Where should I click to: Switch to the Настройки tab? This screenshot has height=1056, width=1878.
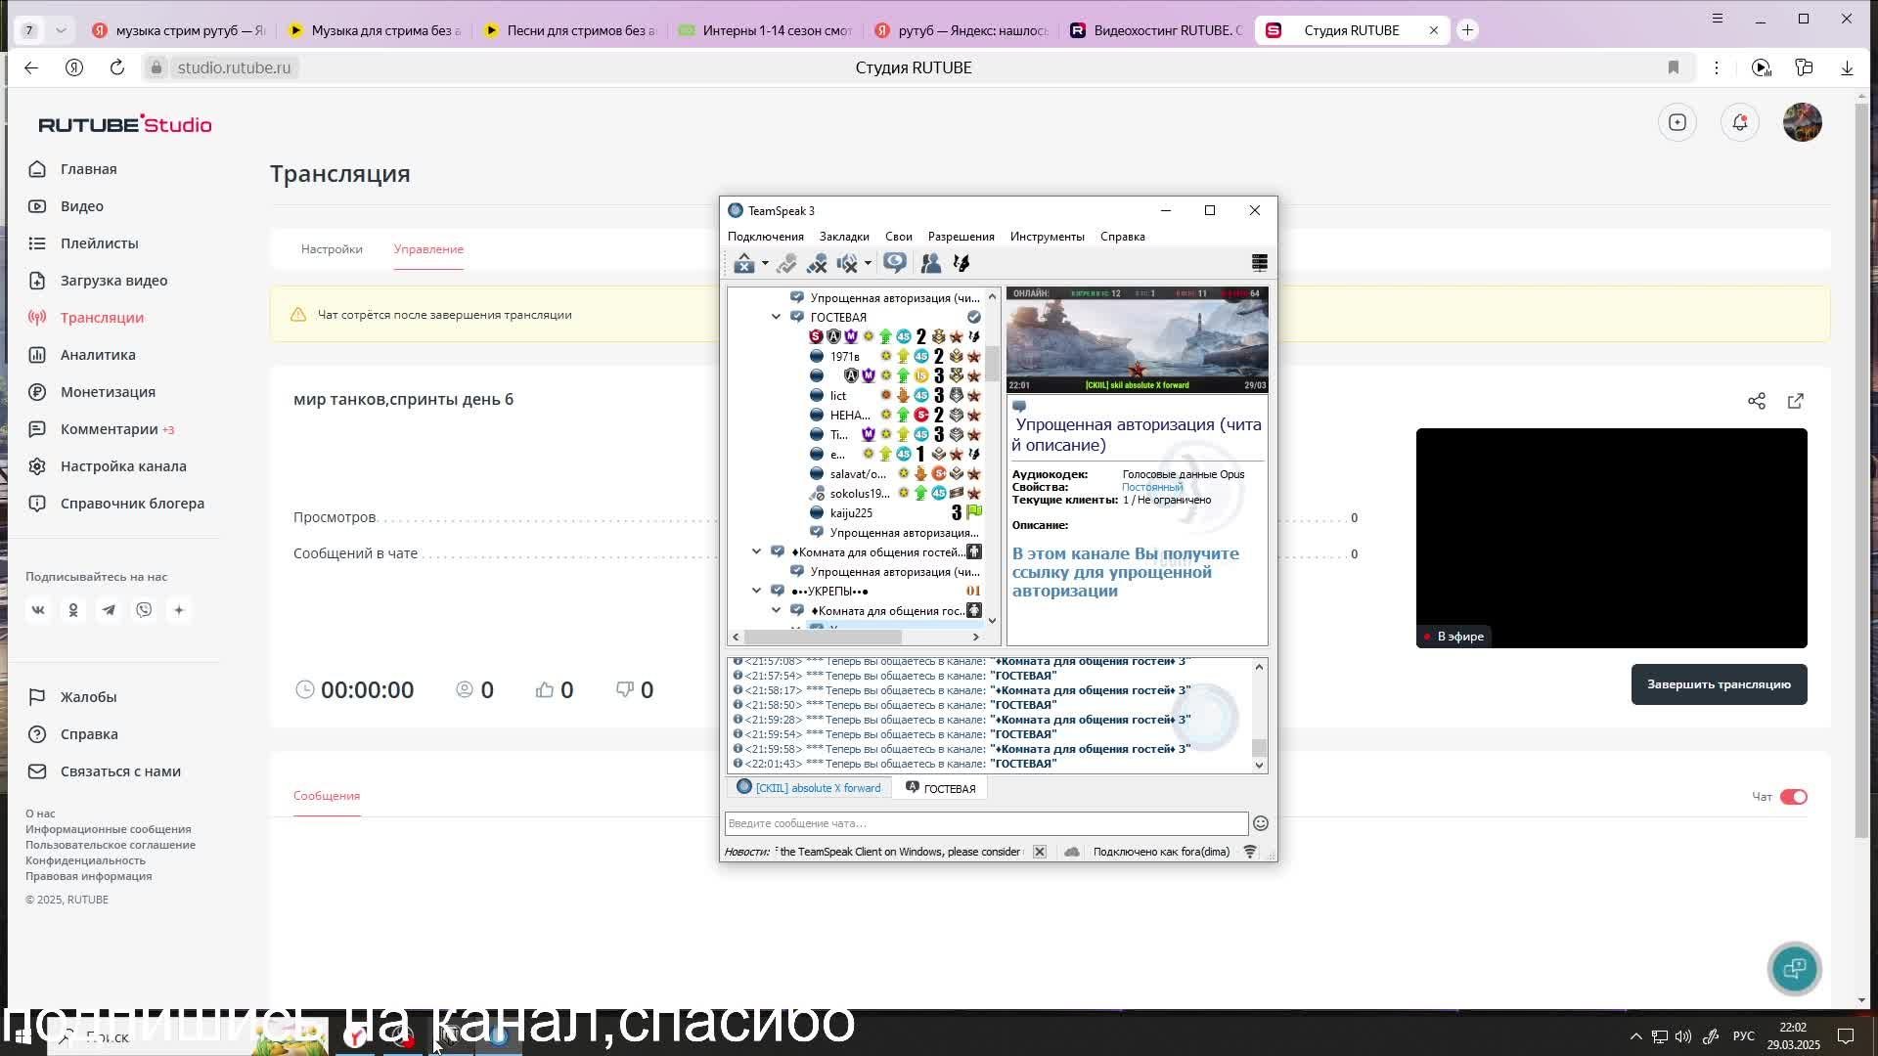coord(332,249)
